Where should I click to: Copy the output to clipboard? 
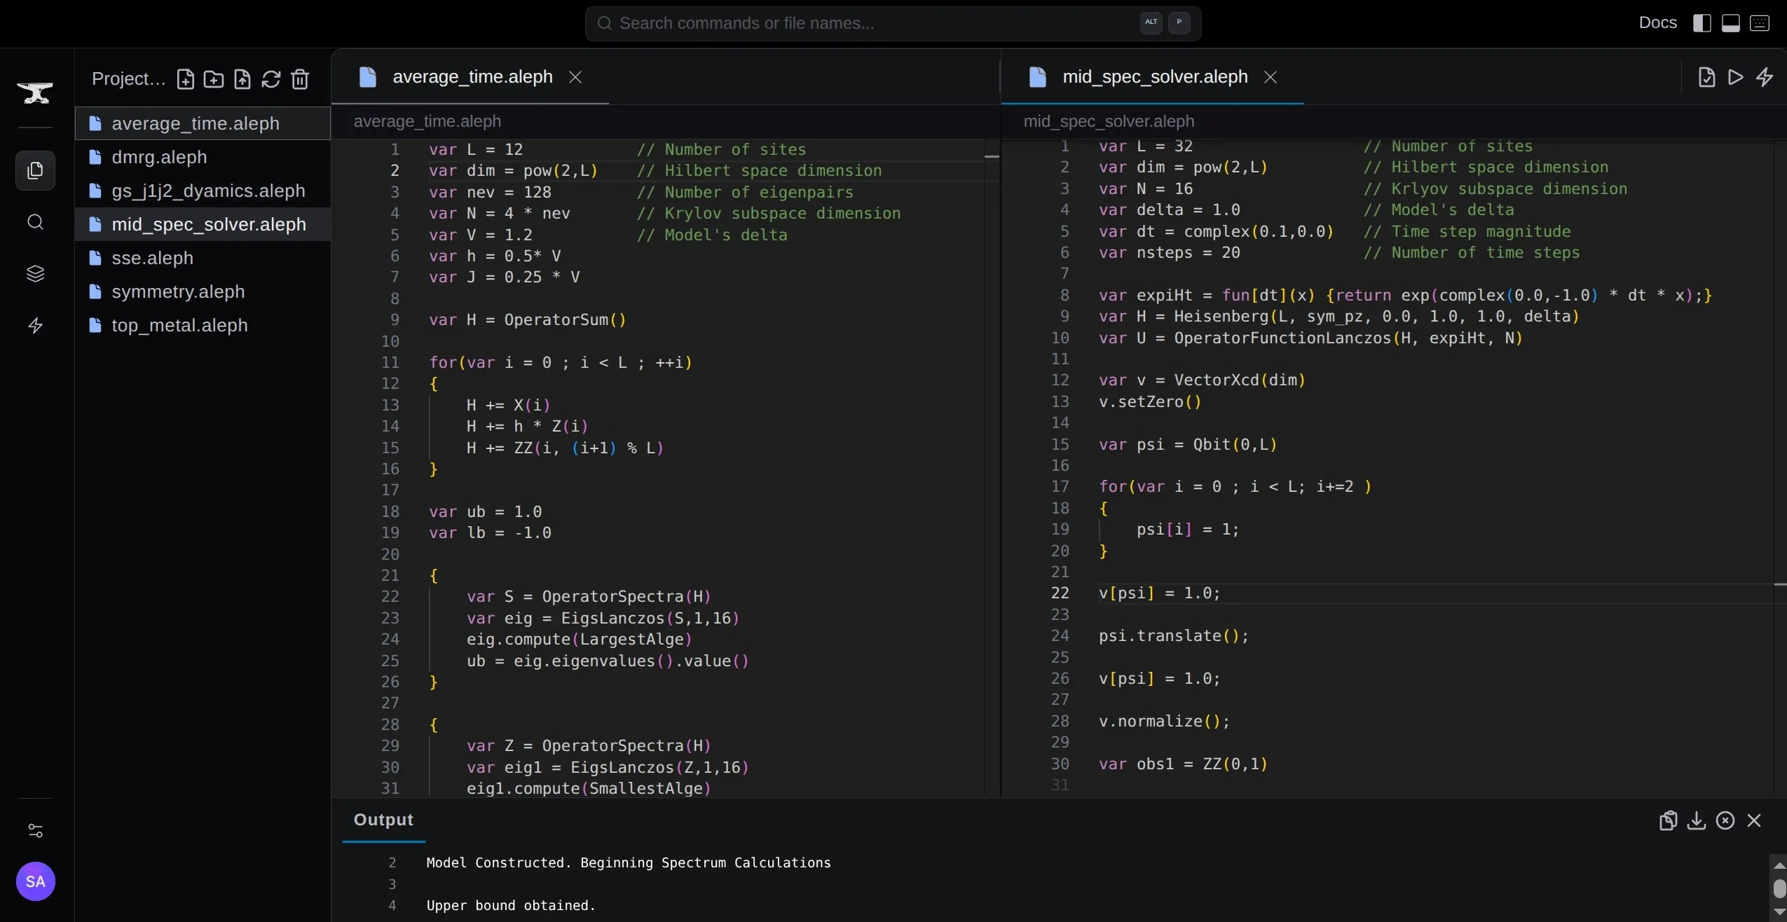click(1668, 820)
